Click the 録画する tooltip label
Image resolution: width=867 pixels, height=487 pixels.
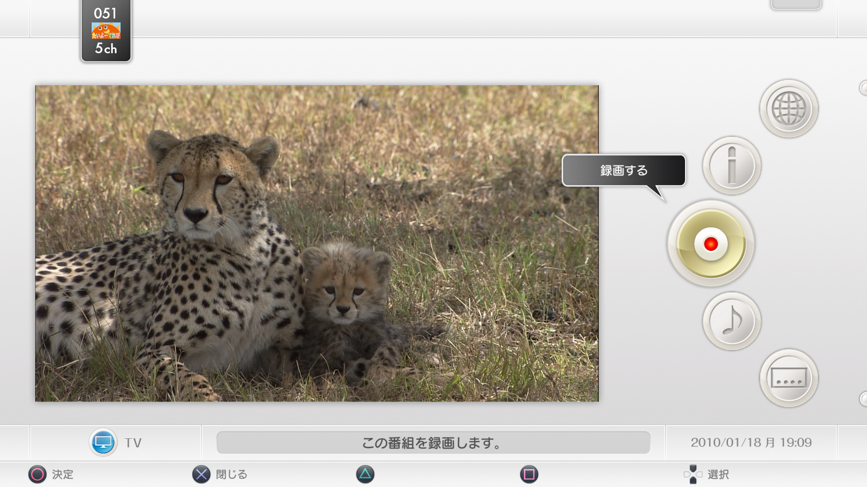(x=624, y=170)
